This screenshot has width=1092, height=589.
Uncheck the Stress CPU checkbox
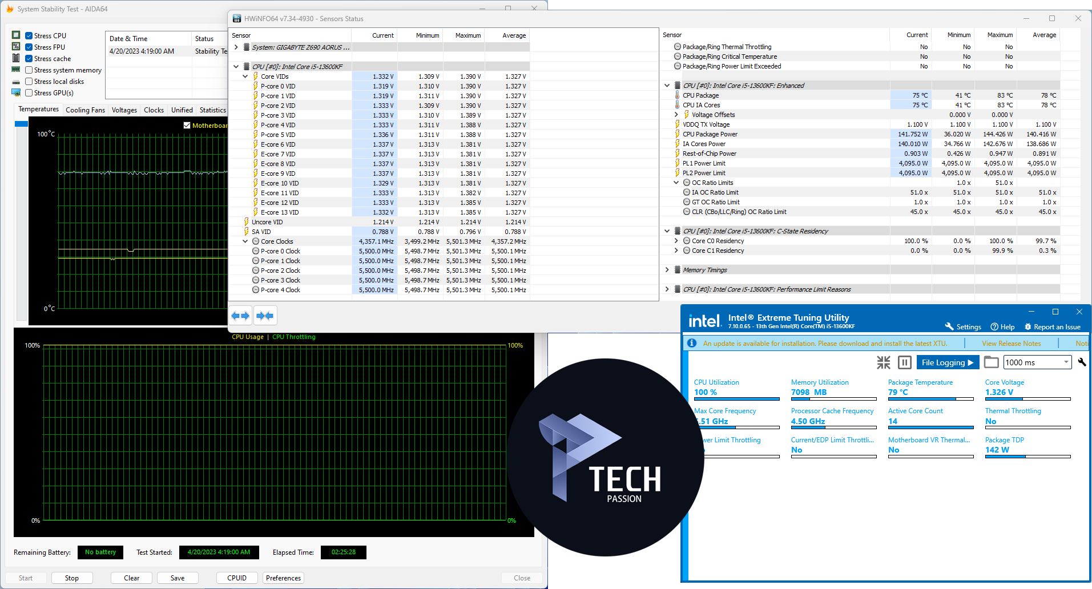tap(29, 36)
